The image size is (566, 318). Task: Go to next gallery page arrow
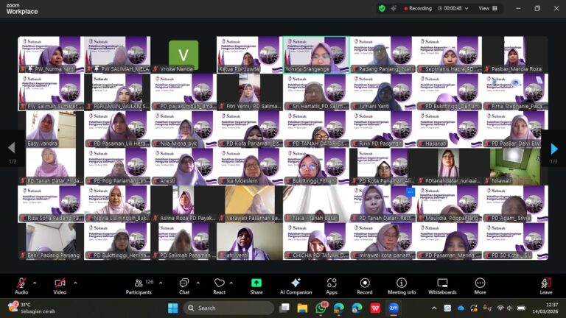554,148
